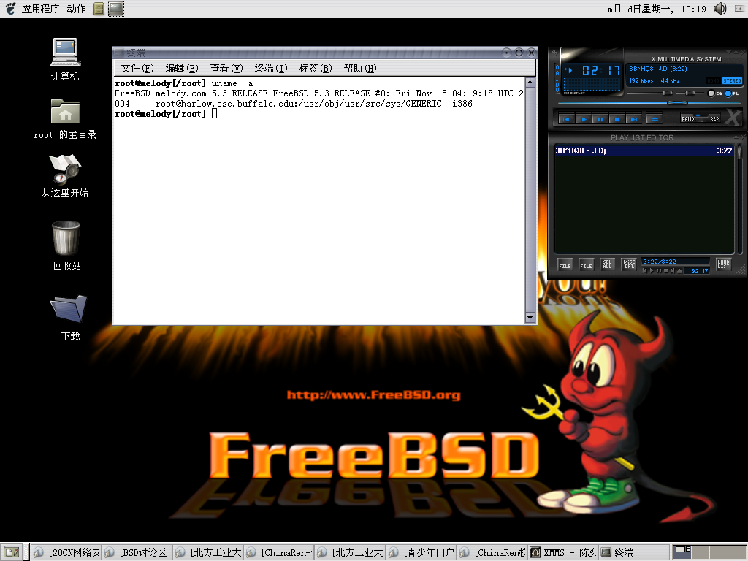This screenshot has width=748, height=561.
Task: Open the 帮助(H) menu in terminal
Action: coord(360,68)
